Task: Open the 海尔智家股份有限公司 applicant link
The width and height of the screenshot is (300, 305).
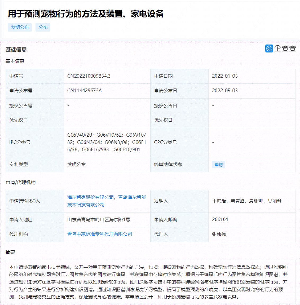Action: [90, 197]
